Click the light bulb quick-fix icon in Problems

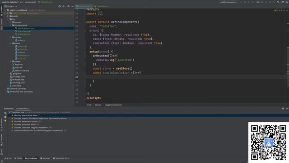tap(5, 121)
